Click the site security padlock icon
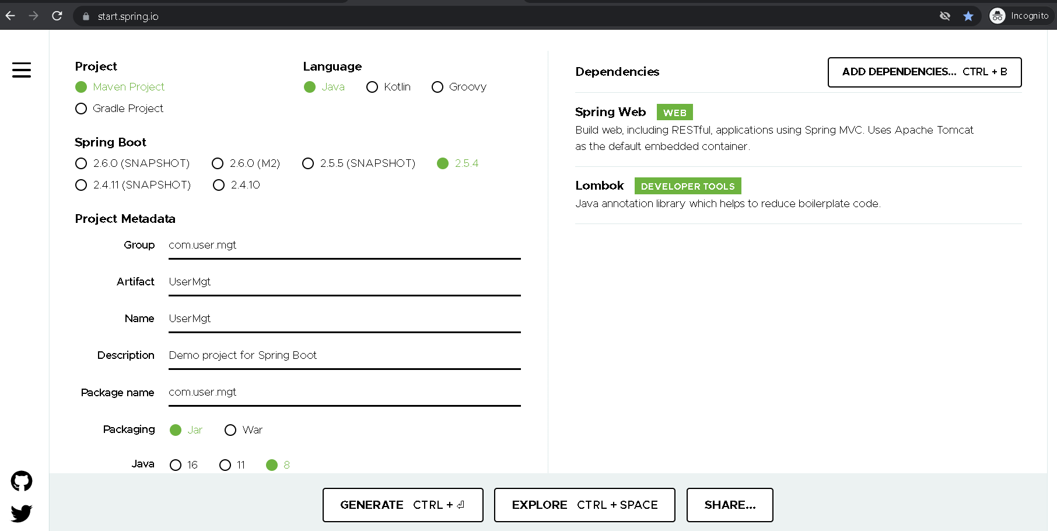This screenshot has width=1057, height=531. point(85,16)
